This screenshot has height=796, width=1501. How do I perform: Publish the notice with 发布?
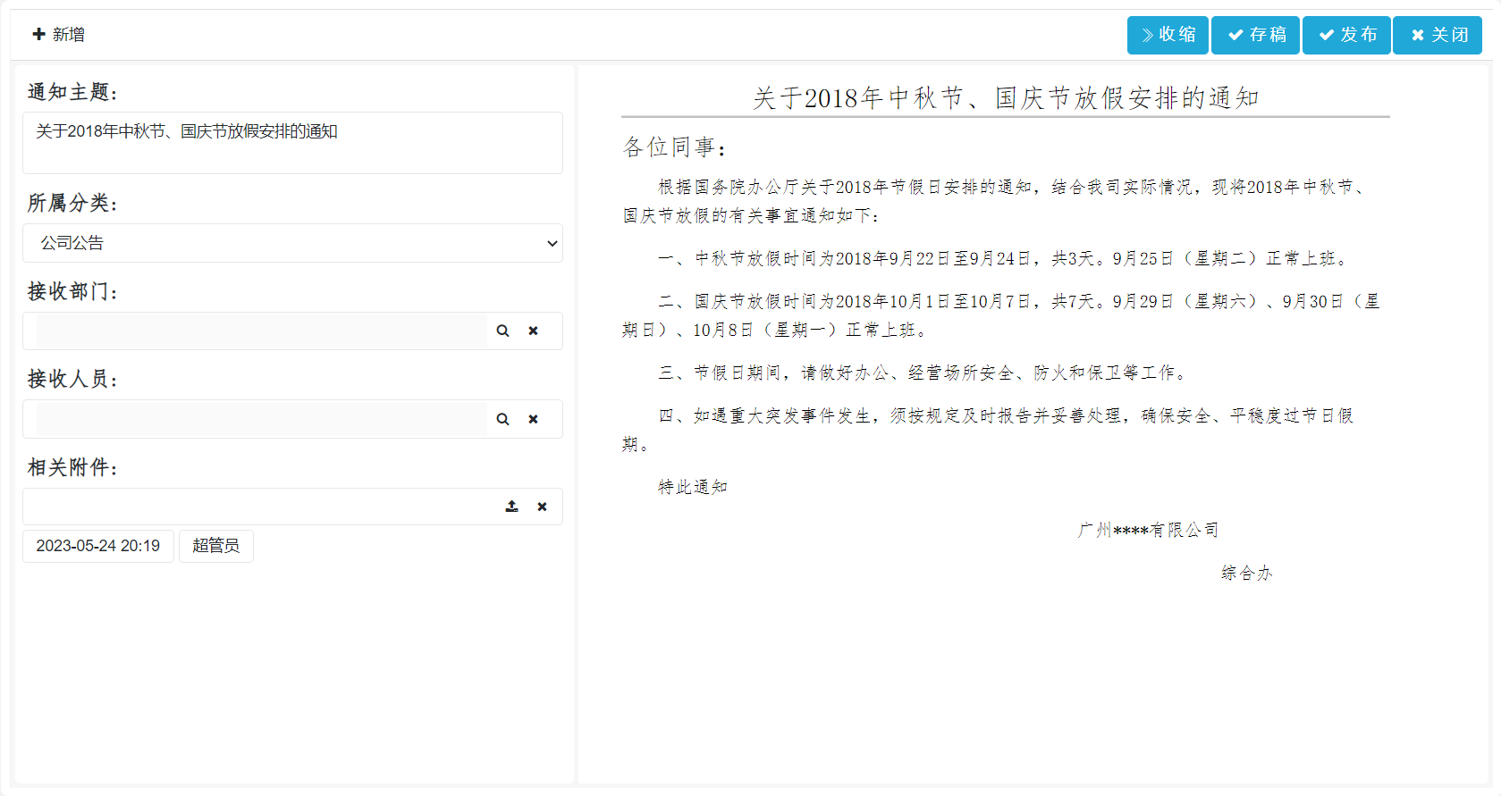(1346, 35)
